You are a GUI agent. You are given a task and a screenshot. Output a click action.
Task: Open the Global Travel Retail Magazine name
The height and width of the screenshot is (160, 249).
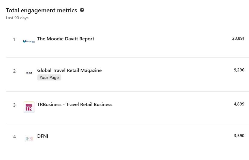click(69, 71)
